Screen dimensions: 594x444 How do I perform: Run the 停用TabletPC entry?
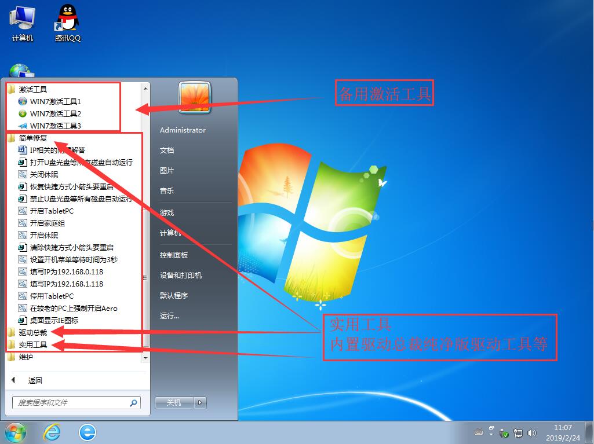click(46, 296)
